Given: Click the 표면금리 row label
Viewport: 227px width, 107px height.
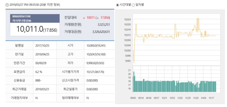Looking at the screenshot, I should coord(19,71).
